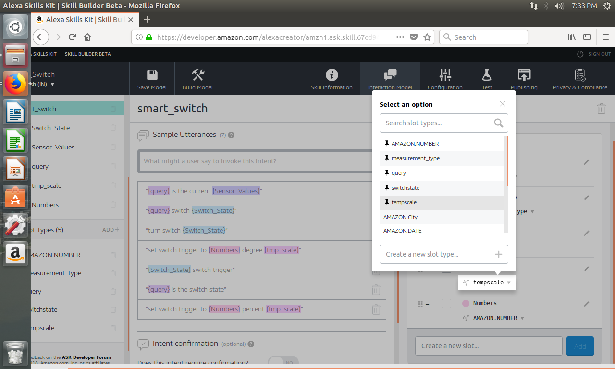Click the Firefox Search box
The image size is (615, 369).
pos(483,37)
